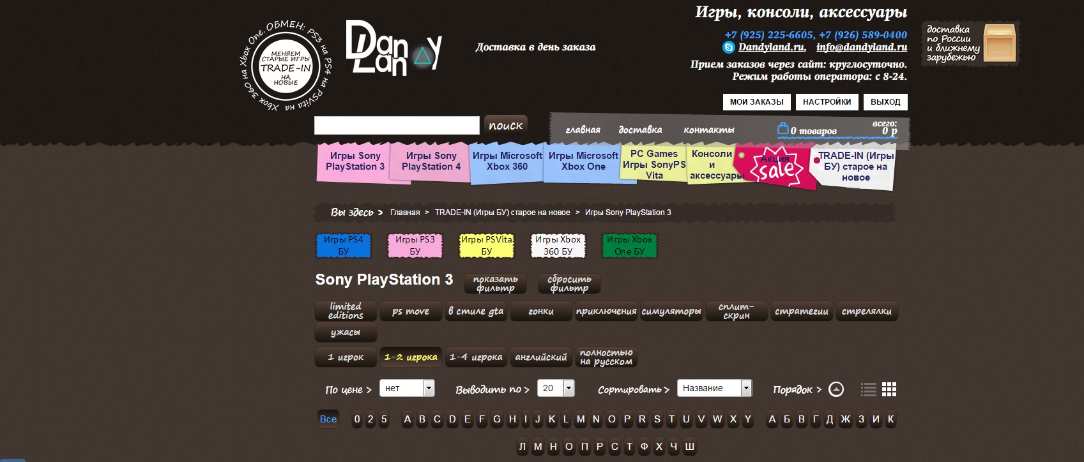1084x462 pixels.
Task: Toggle the 'гонки' genre filter
Action: click(x=541, y=311)
